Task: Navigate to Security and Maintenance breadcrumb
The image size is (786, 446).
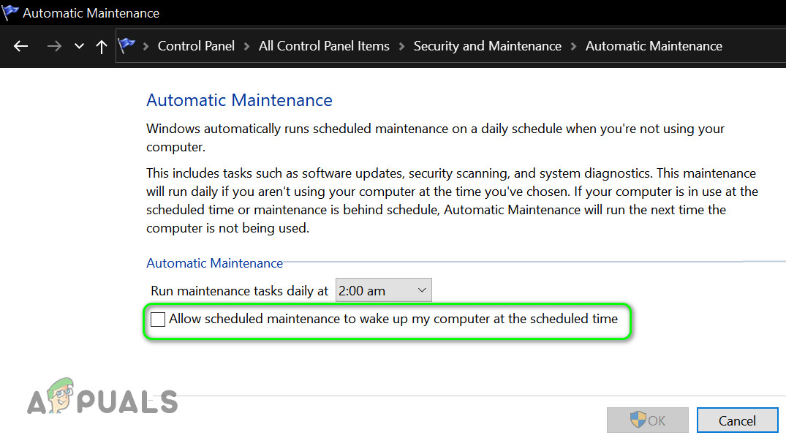Action: (487, 46)
